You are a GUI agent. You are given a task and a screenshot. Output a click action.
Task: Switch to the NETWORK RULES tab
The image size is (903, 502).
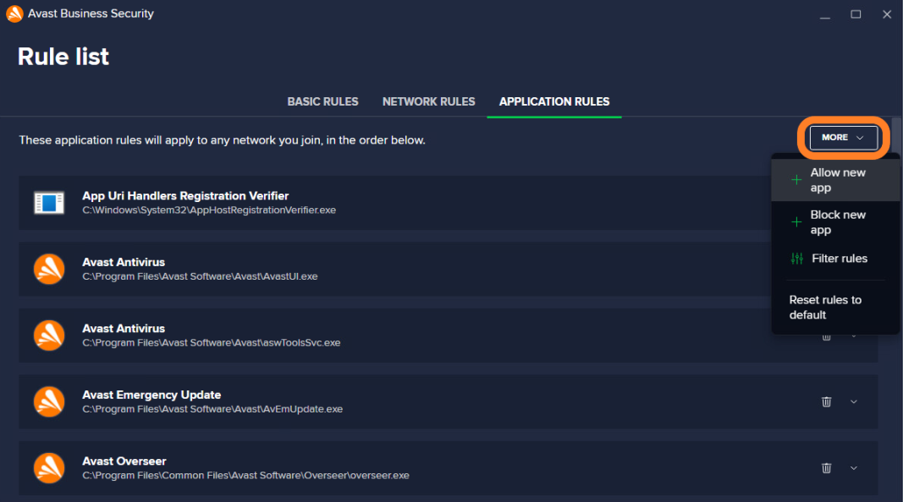(428, 101)
